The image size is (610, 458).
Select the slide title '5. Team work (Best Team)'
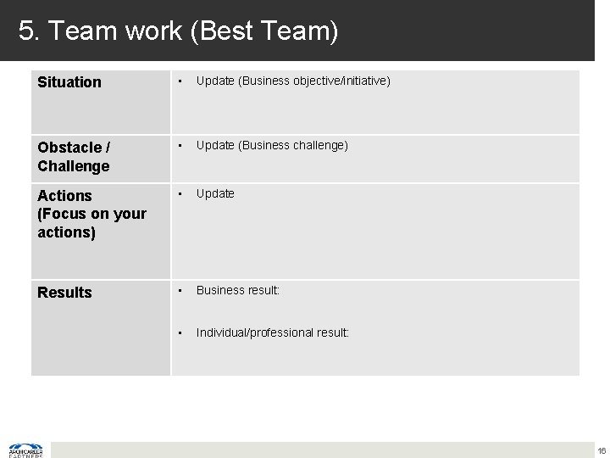click(178, 31)
